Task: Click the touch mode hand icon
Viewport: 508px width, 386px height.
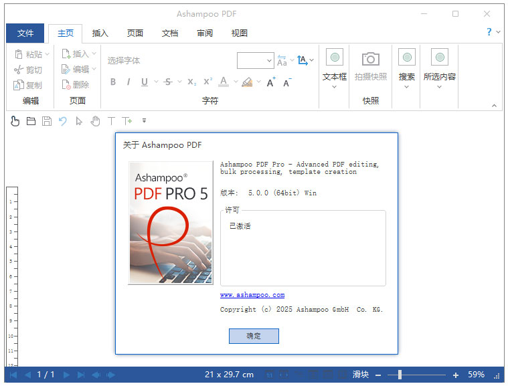Action: (15, 121)
